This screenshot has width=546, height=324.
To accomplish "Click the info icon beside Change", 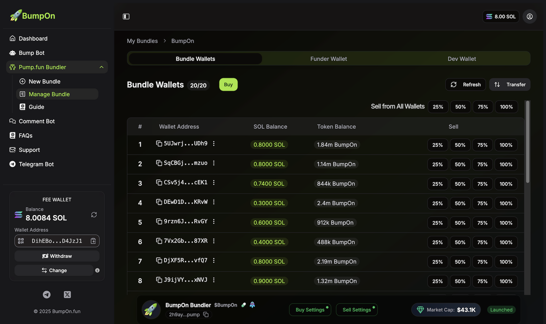I will [97, 270].
